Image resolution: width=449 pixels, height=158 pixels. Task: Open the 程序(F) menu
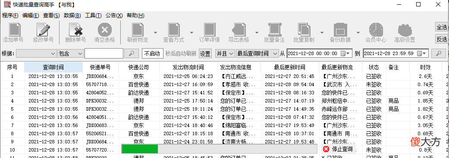(10, 15)
